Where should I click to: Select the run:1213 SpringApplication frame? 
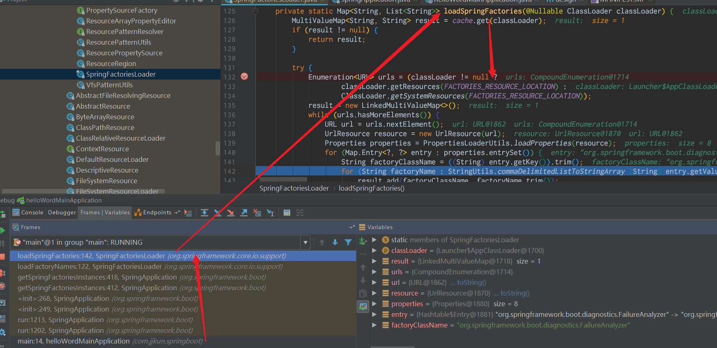coord(183,320)
